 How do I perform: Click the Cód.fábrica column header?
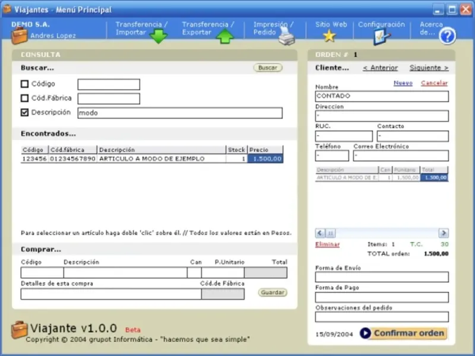coord(72,150)
